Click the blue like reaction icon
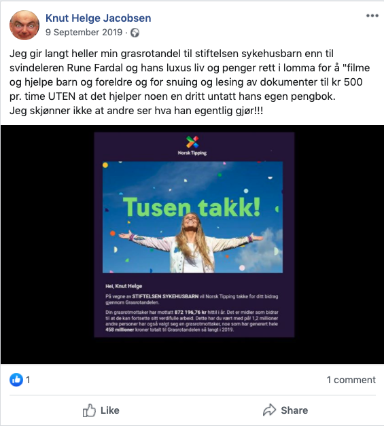Screen dimensions: 384x426 (16, 380)
